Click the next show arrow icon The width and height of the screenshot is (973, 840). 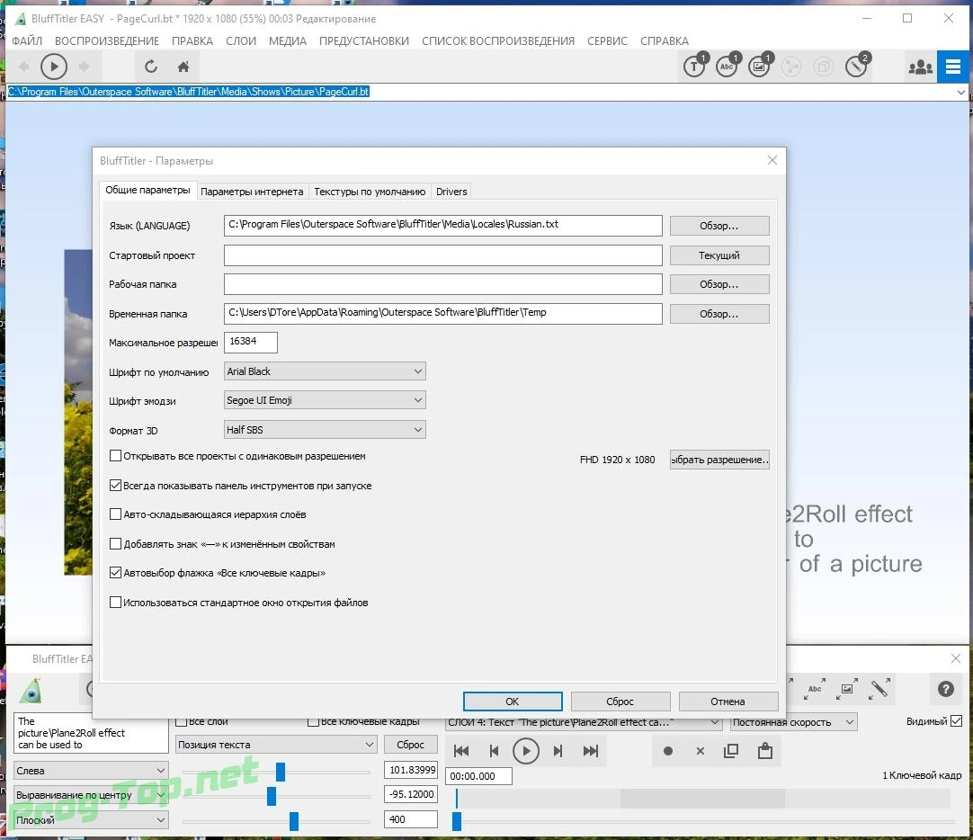point(84,67)
